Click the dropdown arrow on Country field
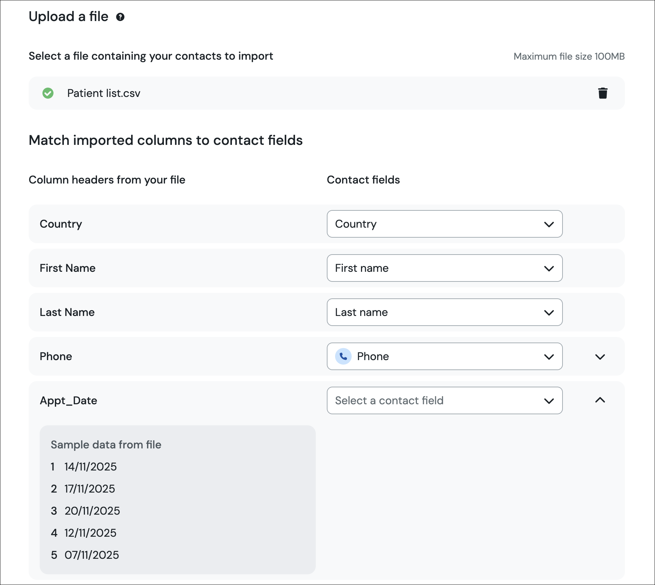The width and height of the screenshot is (655, 585). tap(549, 224)
